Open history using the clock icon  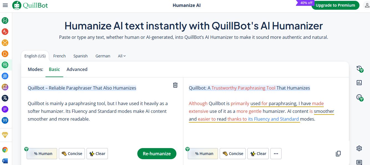[359, 69]
